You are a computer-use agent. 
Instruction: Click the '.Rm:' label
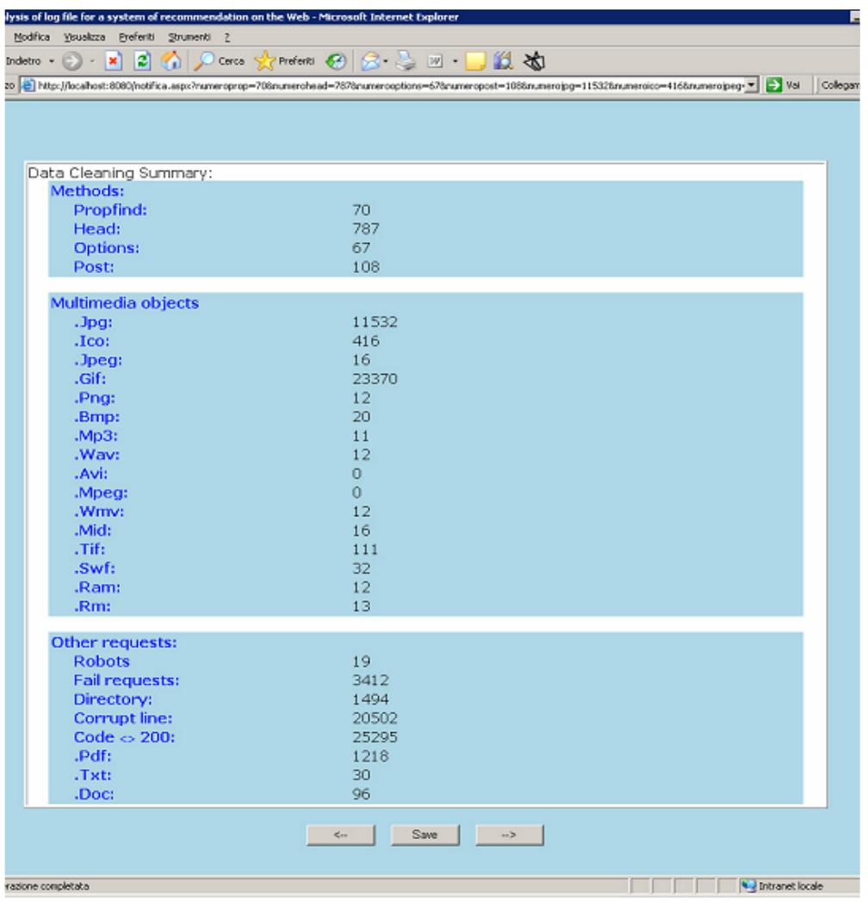coord(92,606)
